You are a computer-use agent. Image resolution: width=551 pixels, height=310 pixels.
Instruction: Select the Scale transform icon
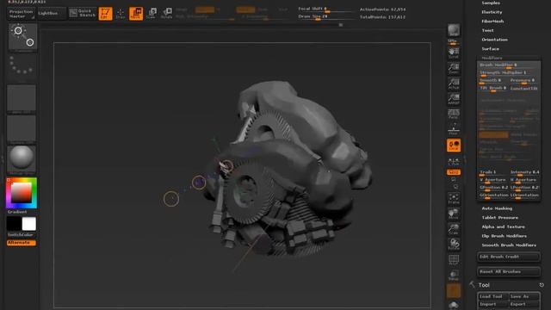(152, 14)
